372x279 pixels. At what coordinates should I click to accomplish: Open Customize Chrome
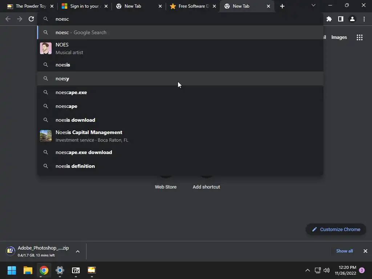336,230
